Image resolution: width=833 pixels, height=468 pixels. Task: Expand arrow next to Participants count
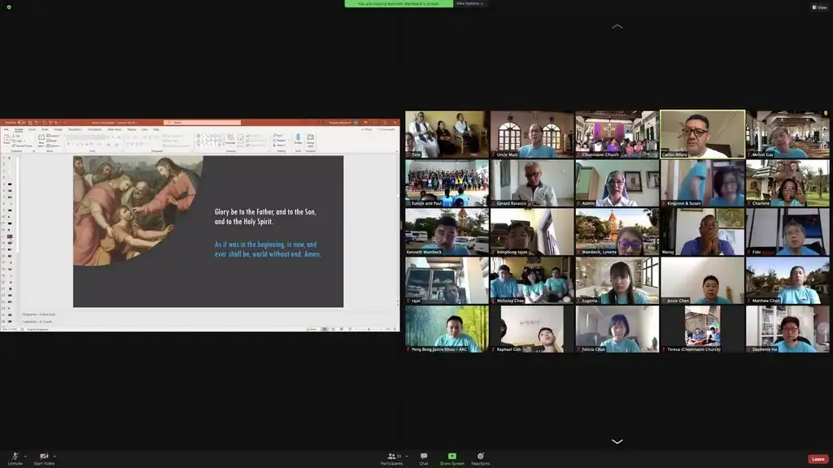(407, 457)
